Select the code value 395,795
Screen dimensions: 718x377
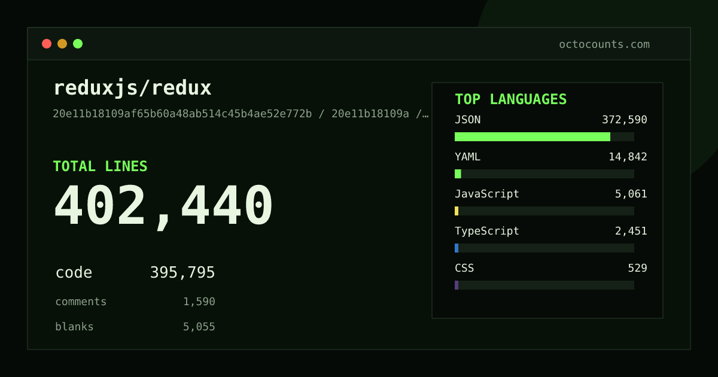182,273
